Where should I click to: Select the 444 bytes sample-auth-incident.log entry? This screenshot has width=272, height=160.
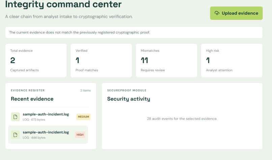[48, 135]
